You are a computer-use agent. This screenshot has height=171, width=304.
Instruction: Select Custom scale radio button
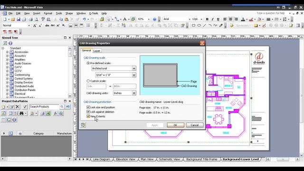pos(88,81)
